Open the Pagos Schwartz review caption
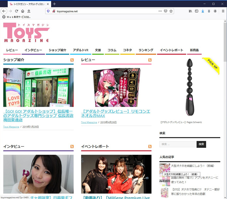This screenshot has height=199, width=227. pos(181,122)
